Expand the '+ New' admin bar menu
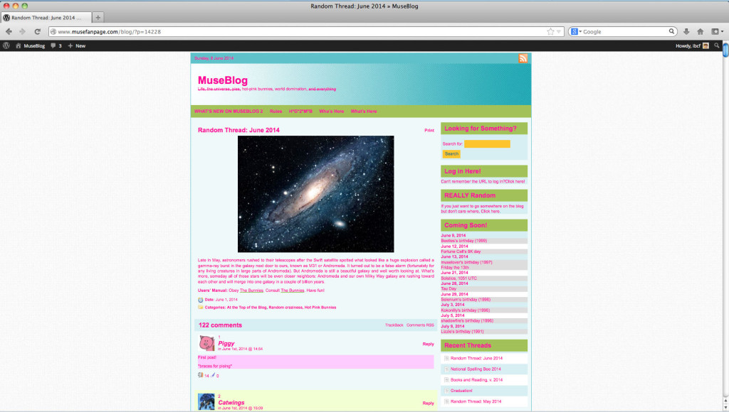The image size is (729, 412). (x=76, y=45)
